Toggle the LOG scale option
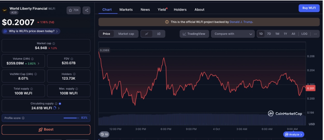324x140 pixels. 304,34
